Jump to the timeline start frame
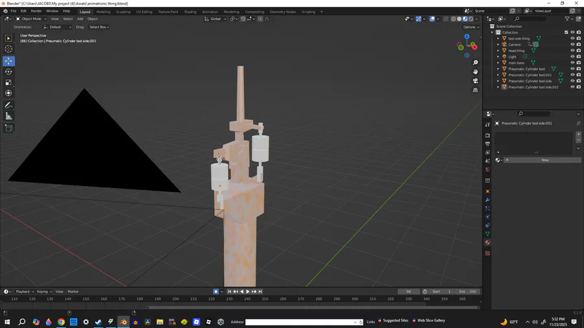 229,292
